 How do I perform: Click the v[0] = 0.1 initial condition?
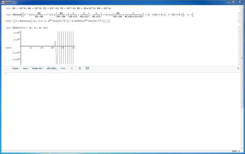point(159,14)
